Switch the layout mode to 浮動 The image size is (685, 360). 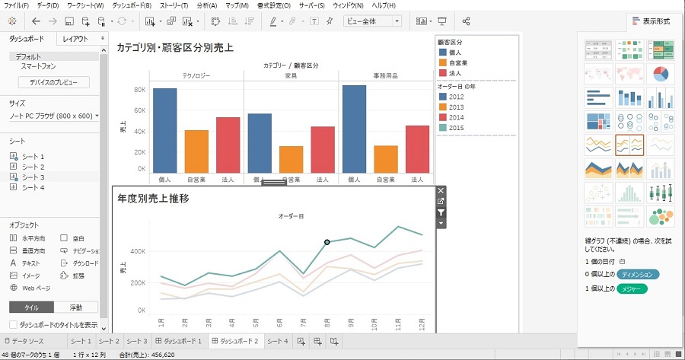pos(76,307)
